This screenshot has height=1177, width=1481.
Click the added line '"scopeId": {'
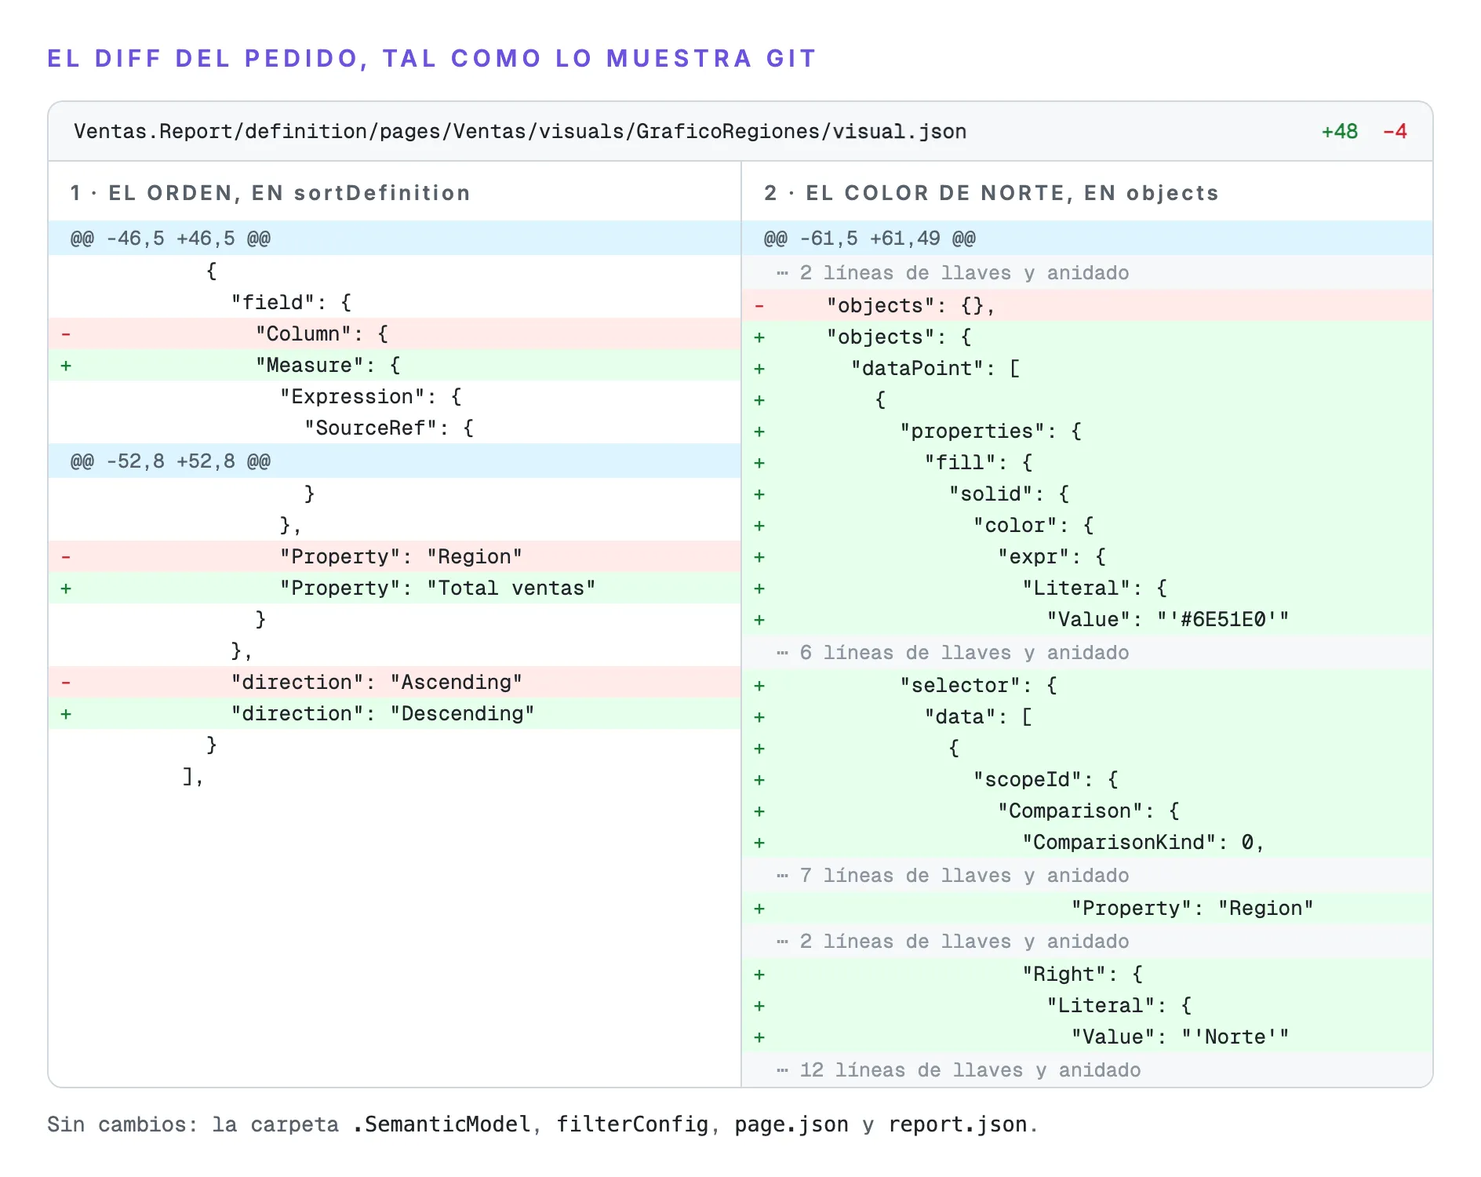pos(1087,780)
